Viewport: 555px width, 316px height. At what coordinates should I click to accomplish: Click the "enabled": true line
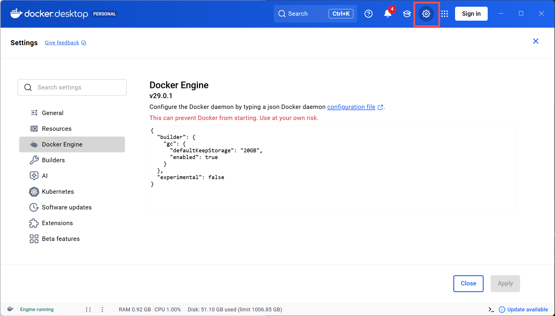tap(194, 157)
